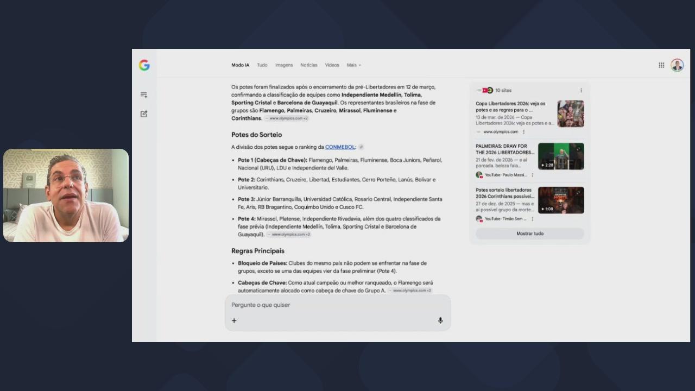Click the 'Pote 2:' label
695x391 pixels.
(x=247, y=180)
